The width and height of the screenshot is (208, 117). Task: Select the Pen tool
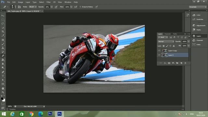(x=3, y=72)
